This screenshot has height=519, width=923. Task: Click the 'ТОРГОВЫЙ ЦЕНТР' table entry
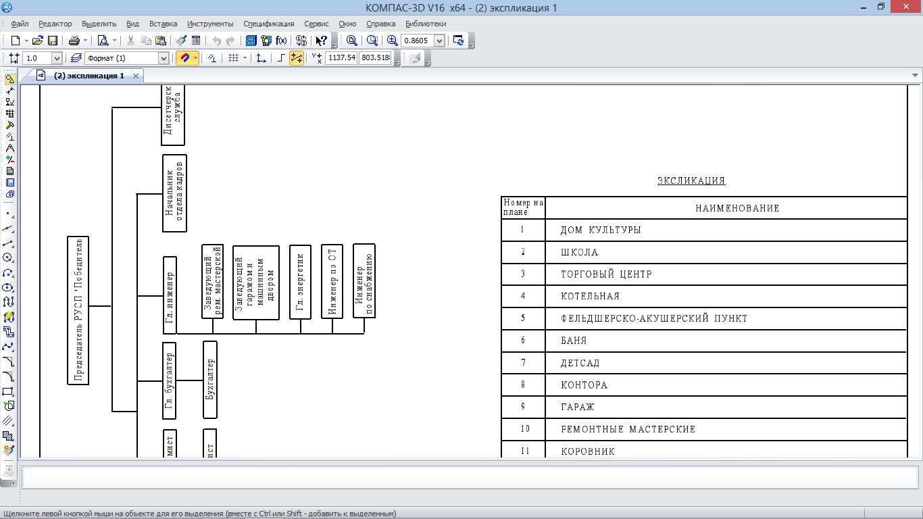point(606,274)
